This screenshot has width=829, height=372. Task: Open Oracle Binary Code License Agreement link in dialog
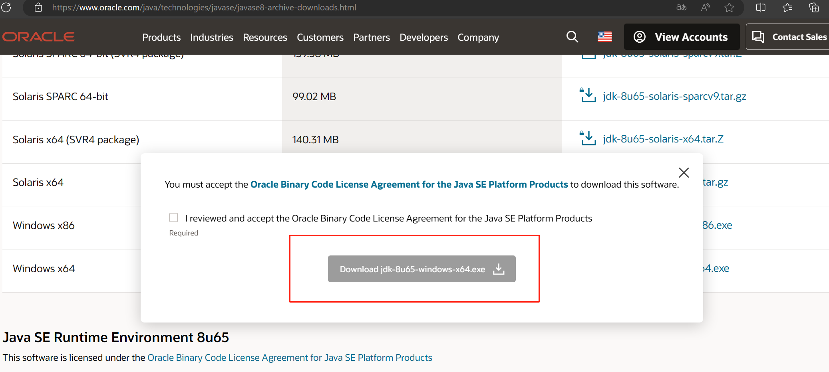(409, 184)
